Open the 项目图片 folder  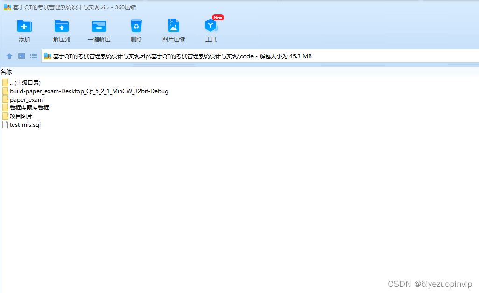21,116
